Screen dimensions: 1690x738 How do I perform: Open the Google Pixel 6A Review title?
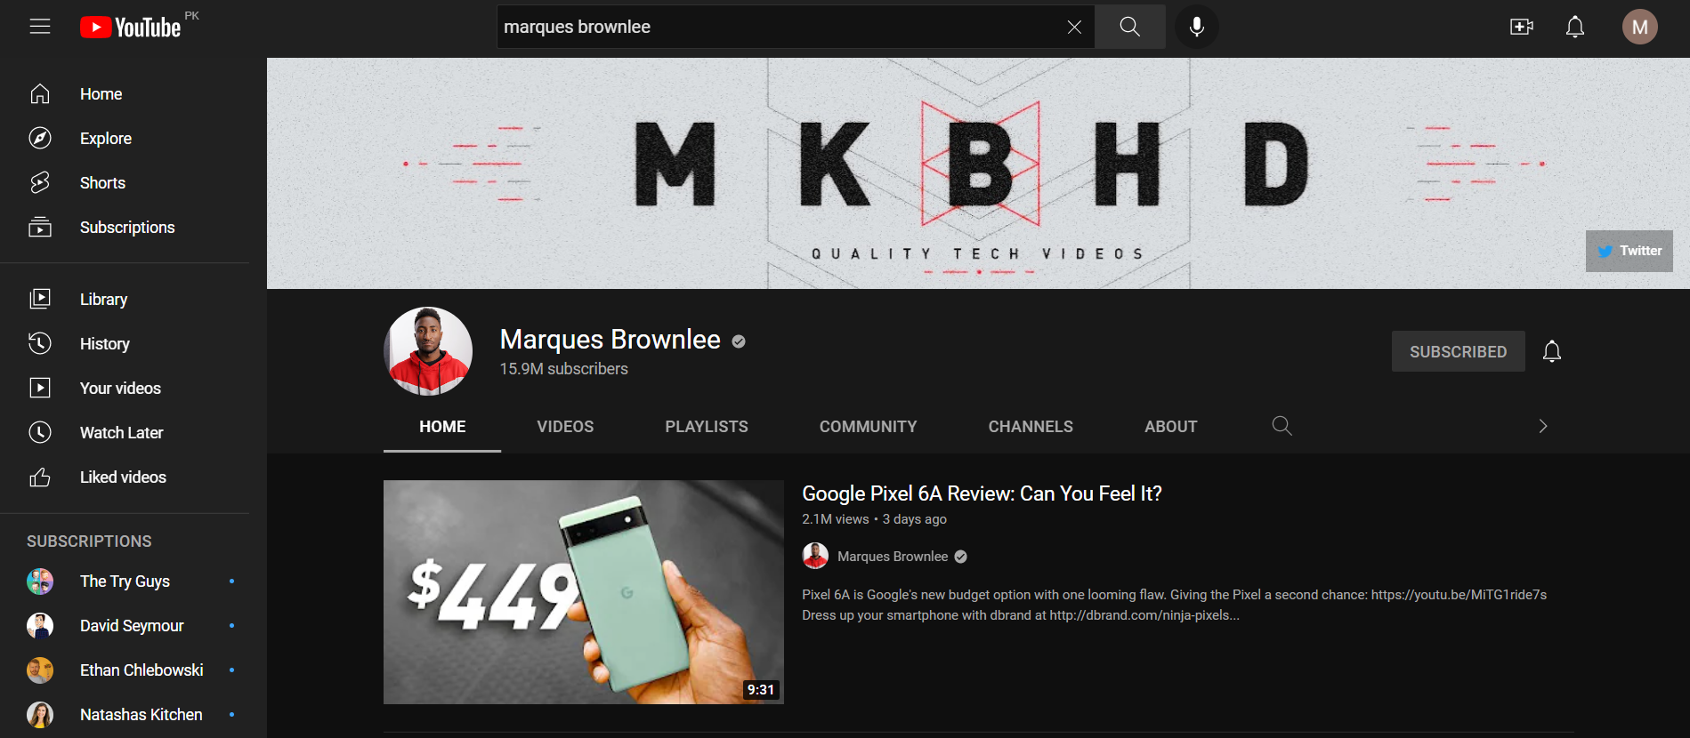pyautogui.click(x=982, y=493)
